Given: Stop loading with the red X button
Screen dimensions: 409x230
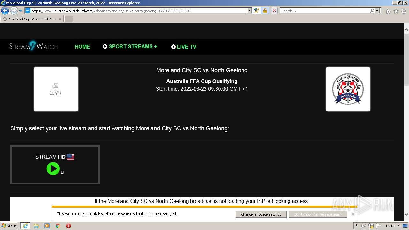Looking at the screenshot, I should pyautogui.click(x=274, y=11).
